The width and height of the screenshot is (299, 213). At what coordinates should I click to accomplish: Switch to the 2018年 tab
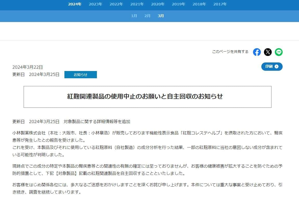pyautogui.click(x=199, y=4)
